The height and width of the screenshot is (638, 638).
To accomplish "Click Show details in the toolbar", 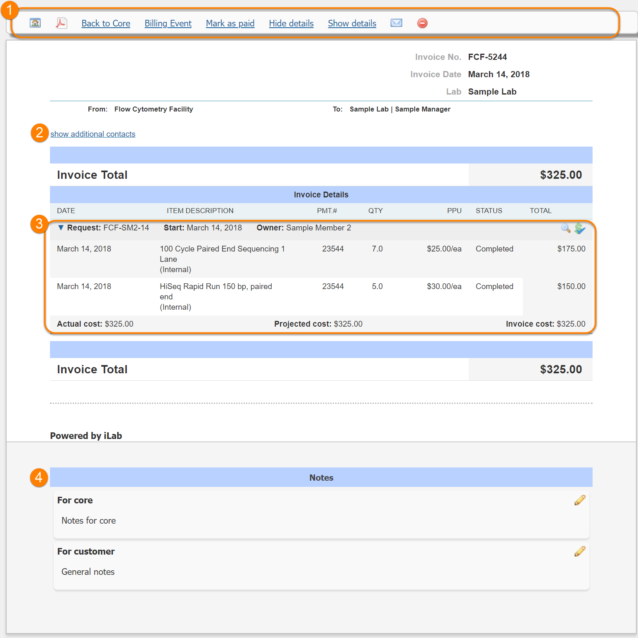I will pyautogui.click(x=352, y=24).
